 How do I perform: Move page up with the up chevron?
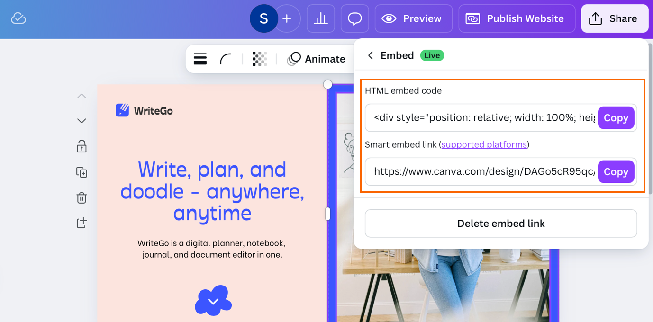click(x=82, y=96)
